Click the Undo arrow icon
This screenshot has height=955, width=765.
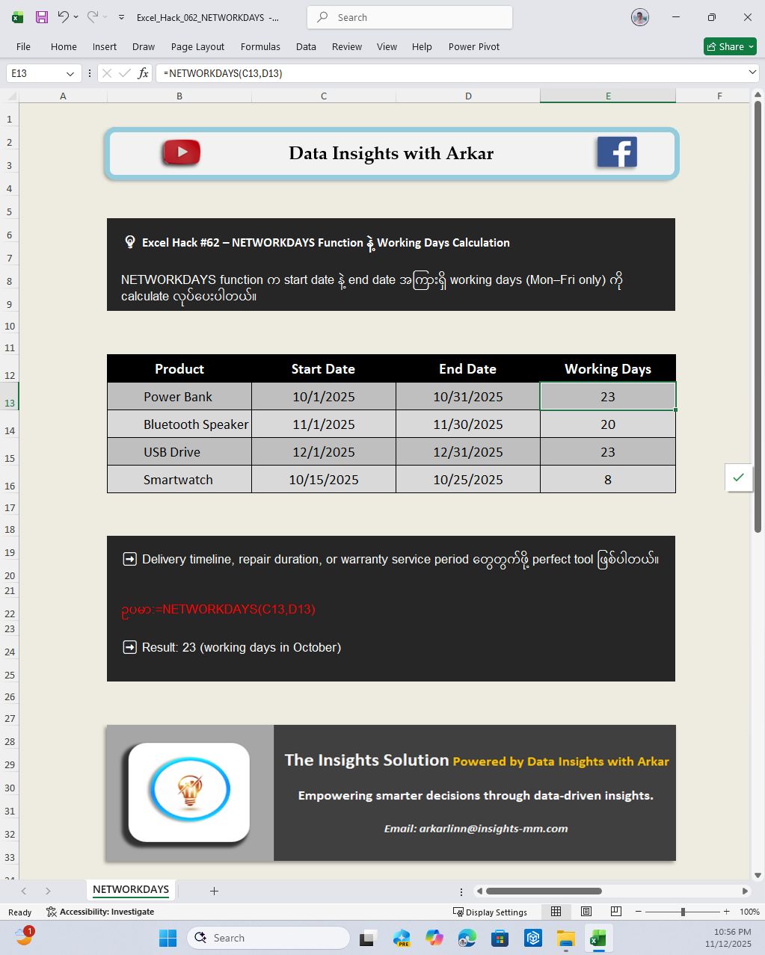coord(63,17)
